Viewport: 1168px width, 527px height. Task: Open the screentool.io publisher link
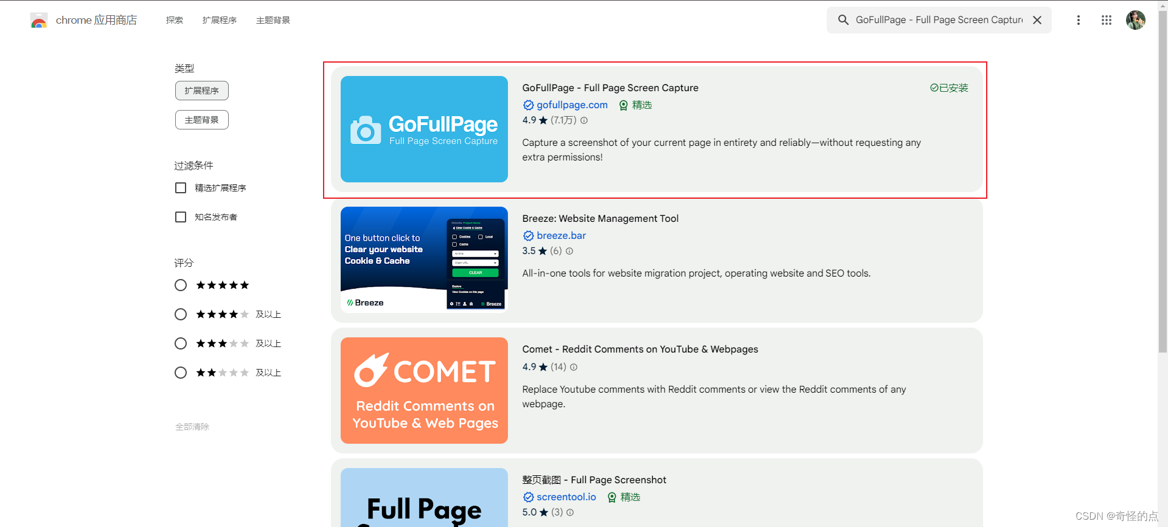(566, 497)
